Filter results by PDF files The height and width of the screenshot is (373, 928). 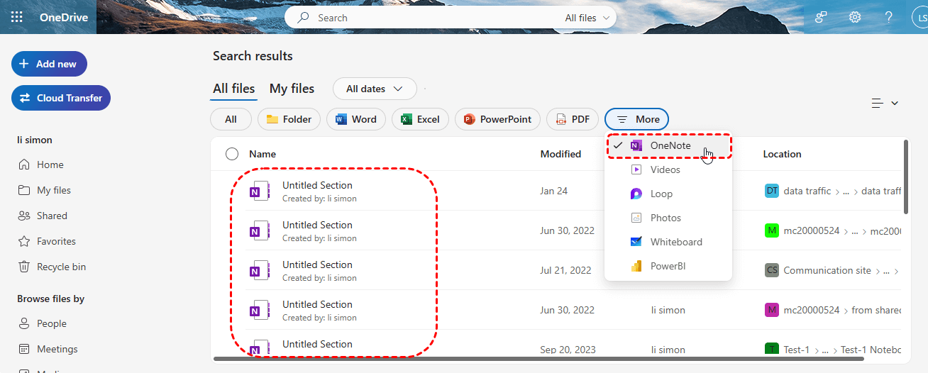573,119
